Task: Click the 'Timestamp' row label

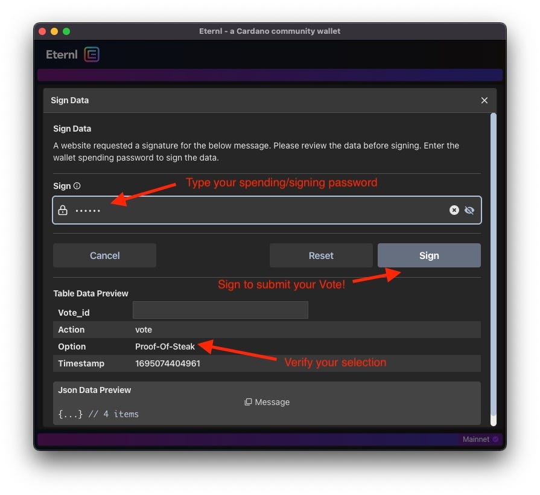Action: 81,363
